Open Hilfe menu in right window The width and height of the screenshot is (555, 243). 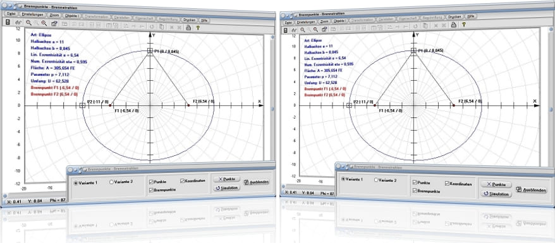pyautogui.click(x=471, y=16)
